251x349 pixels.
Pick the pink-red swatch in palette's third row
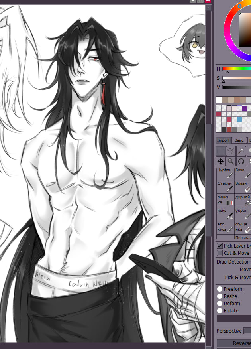229,119
